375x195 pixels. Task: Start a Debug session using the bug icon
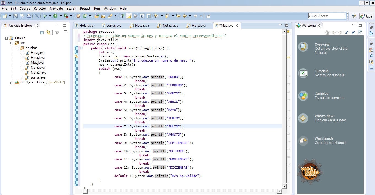[45, 16]
